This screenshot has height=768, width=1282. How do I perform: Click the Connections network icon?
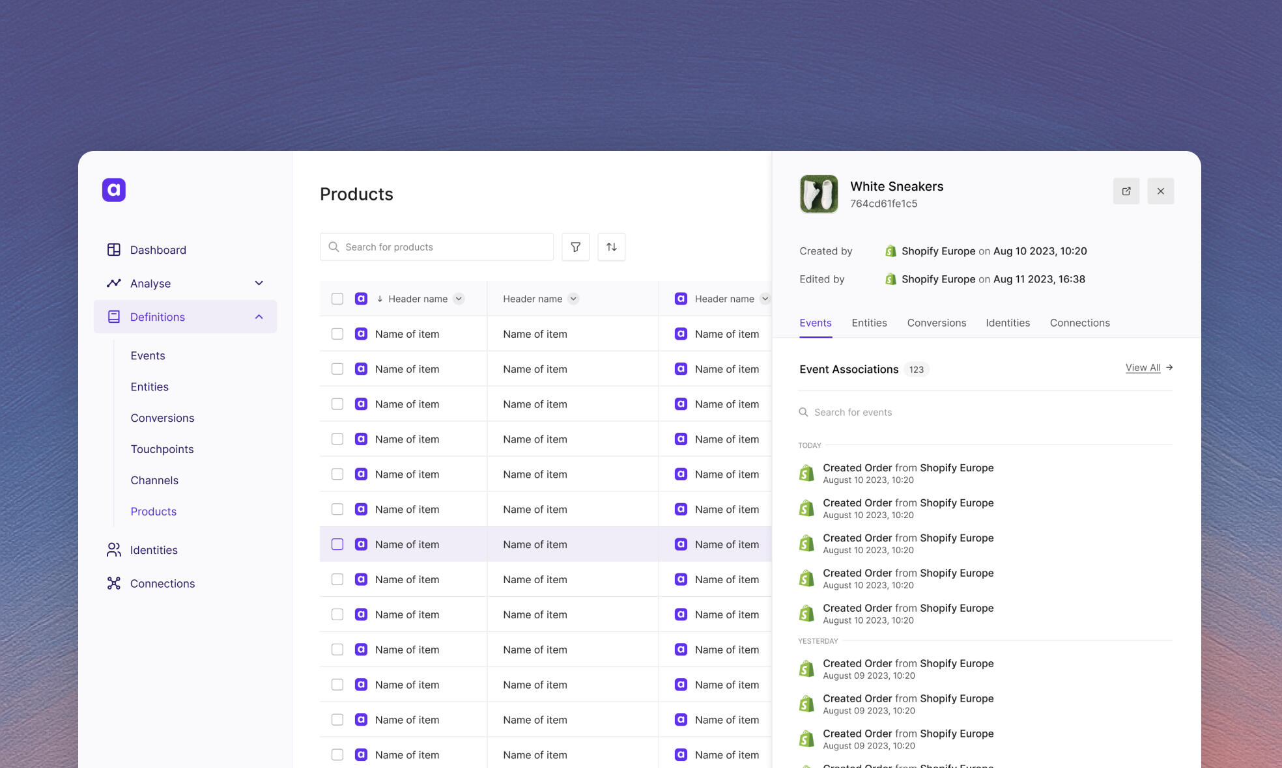tap(113, 583)
